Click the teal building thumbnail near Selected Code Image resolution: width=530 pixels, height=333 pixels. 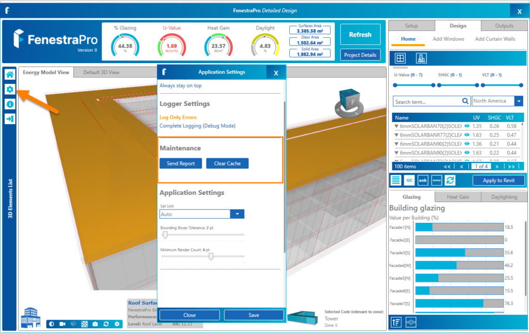point(302,317)
